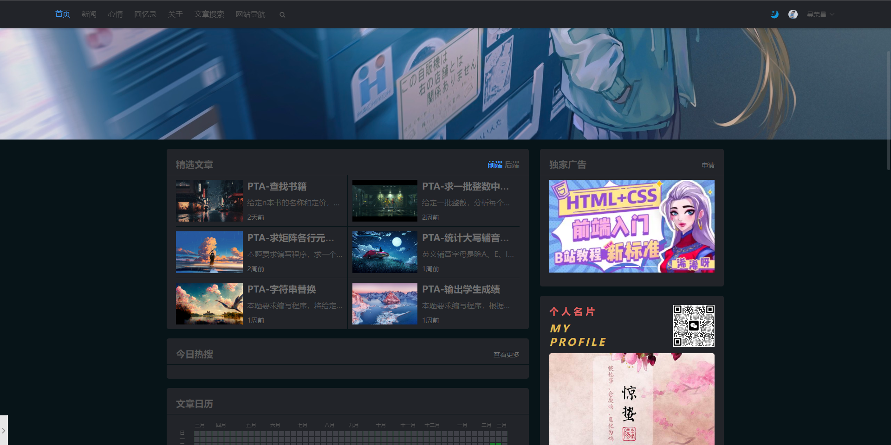Open the 文章搜索 nav item
This screenshot has height=445, width=891.
[209, 14]
